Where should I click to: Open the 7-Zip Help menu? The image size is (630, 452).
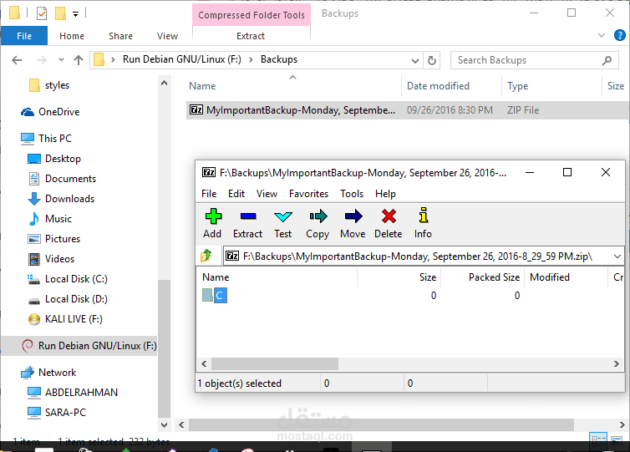click(385, 194)
